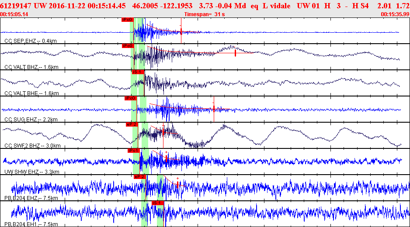Select the P pick marker on SUG EHZ
The image size is (410, 227).
click(x=131, y=98)
